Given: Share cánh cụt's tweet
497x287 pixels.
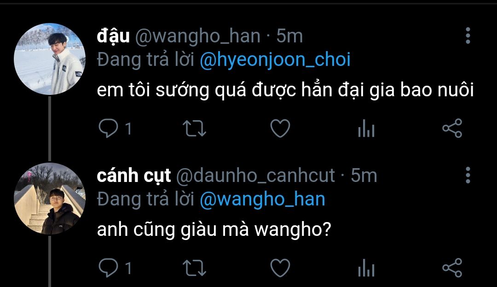Looking at the screenshot, I should coord(452,268).
